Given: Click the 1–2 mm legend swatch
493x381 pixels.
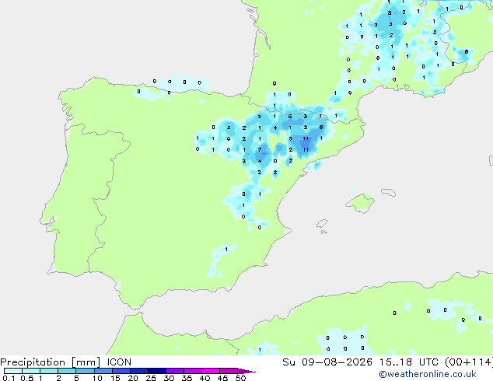Looking at the screenshot, I should tap(49, 371).
